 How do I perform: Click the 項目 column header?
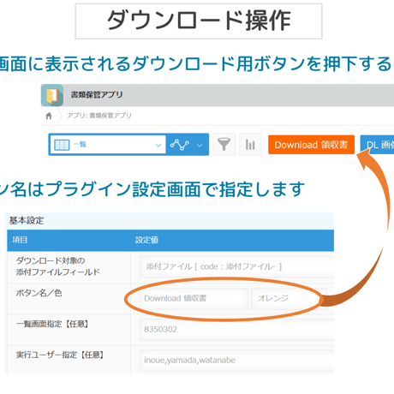pyautogui.click(x=20, y=240)
